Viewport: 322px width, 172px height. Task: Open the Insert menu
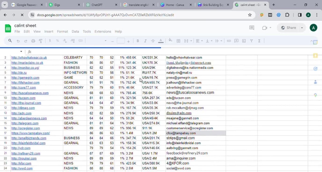pyautogui.click(x=49, y=32)
